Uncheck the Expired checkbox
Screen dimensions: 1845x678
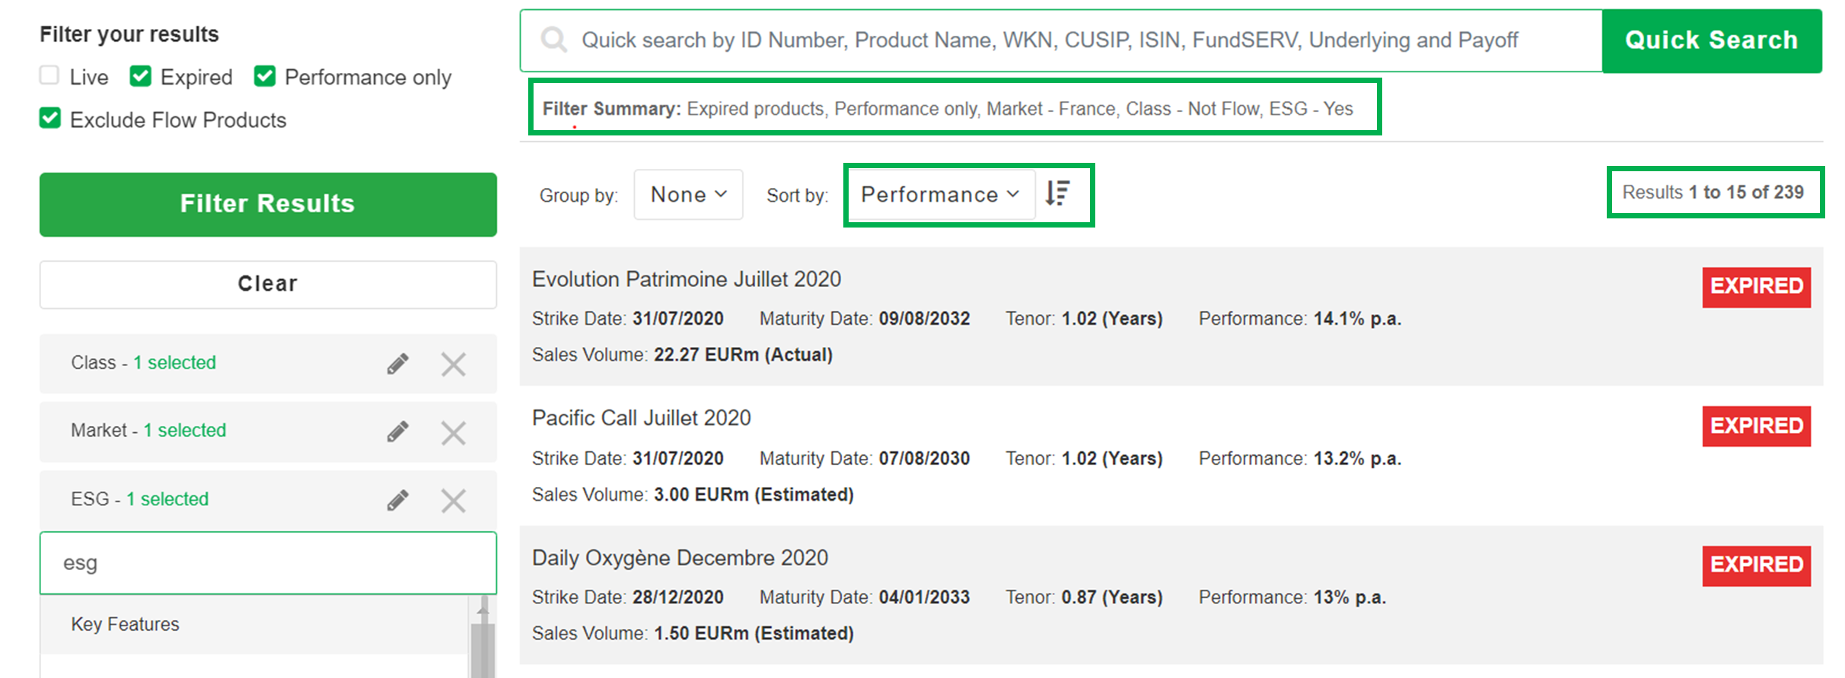coord(141,76)
